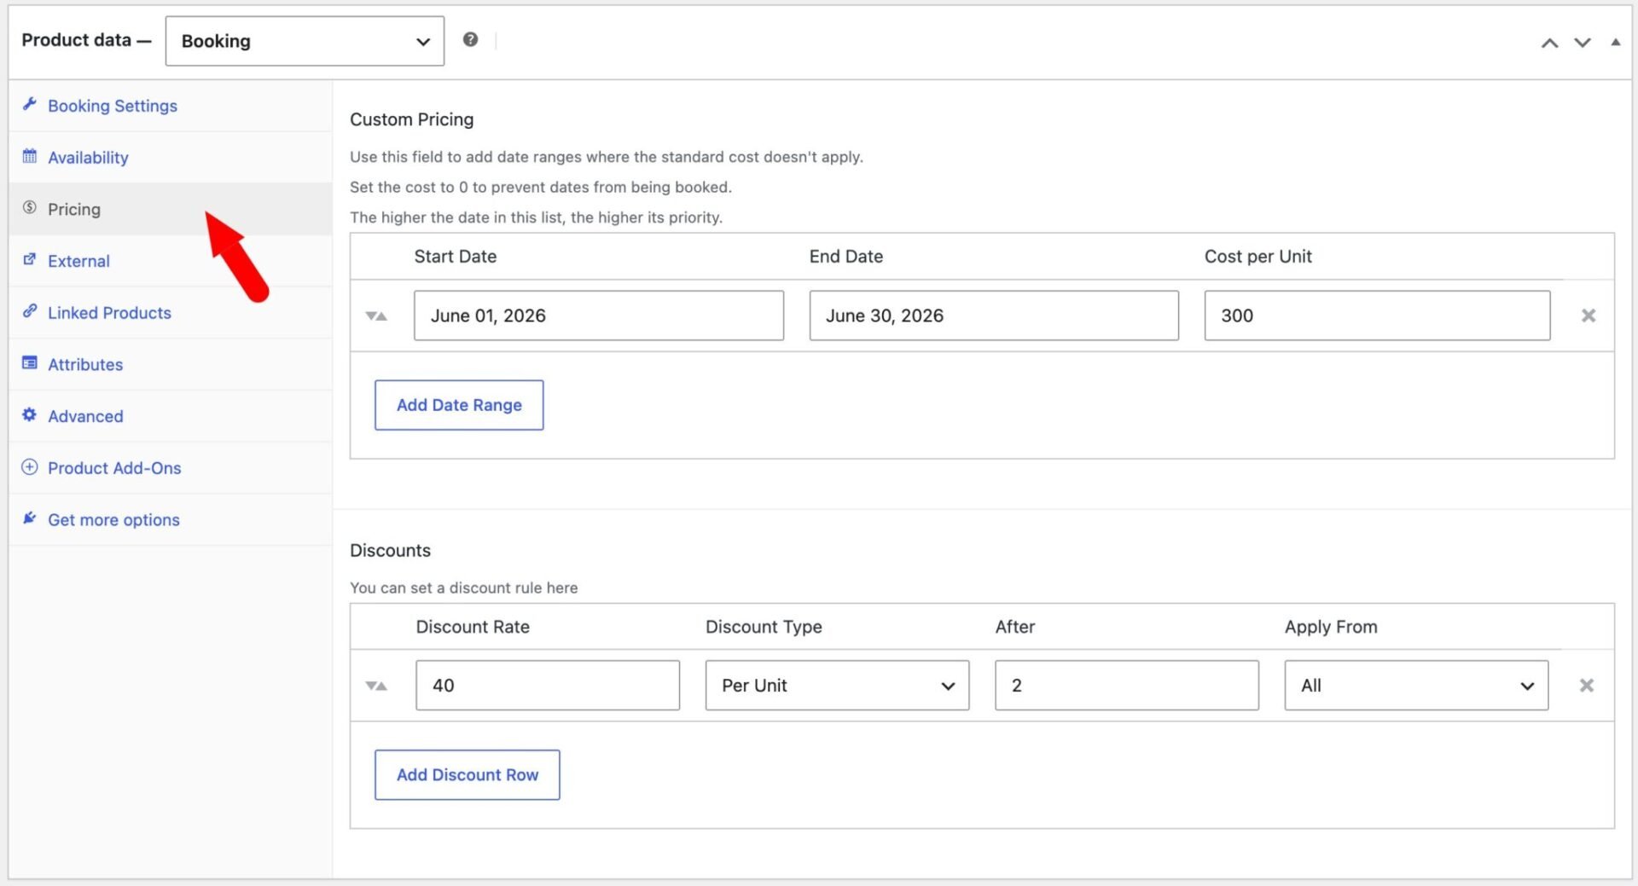Edit the Cost per Unit value 300
Viewport: 1638px width, 886px height.
(1376, 316)
